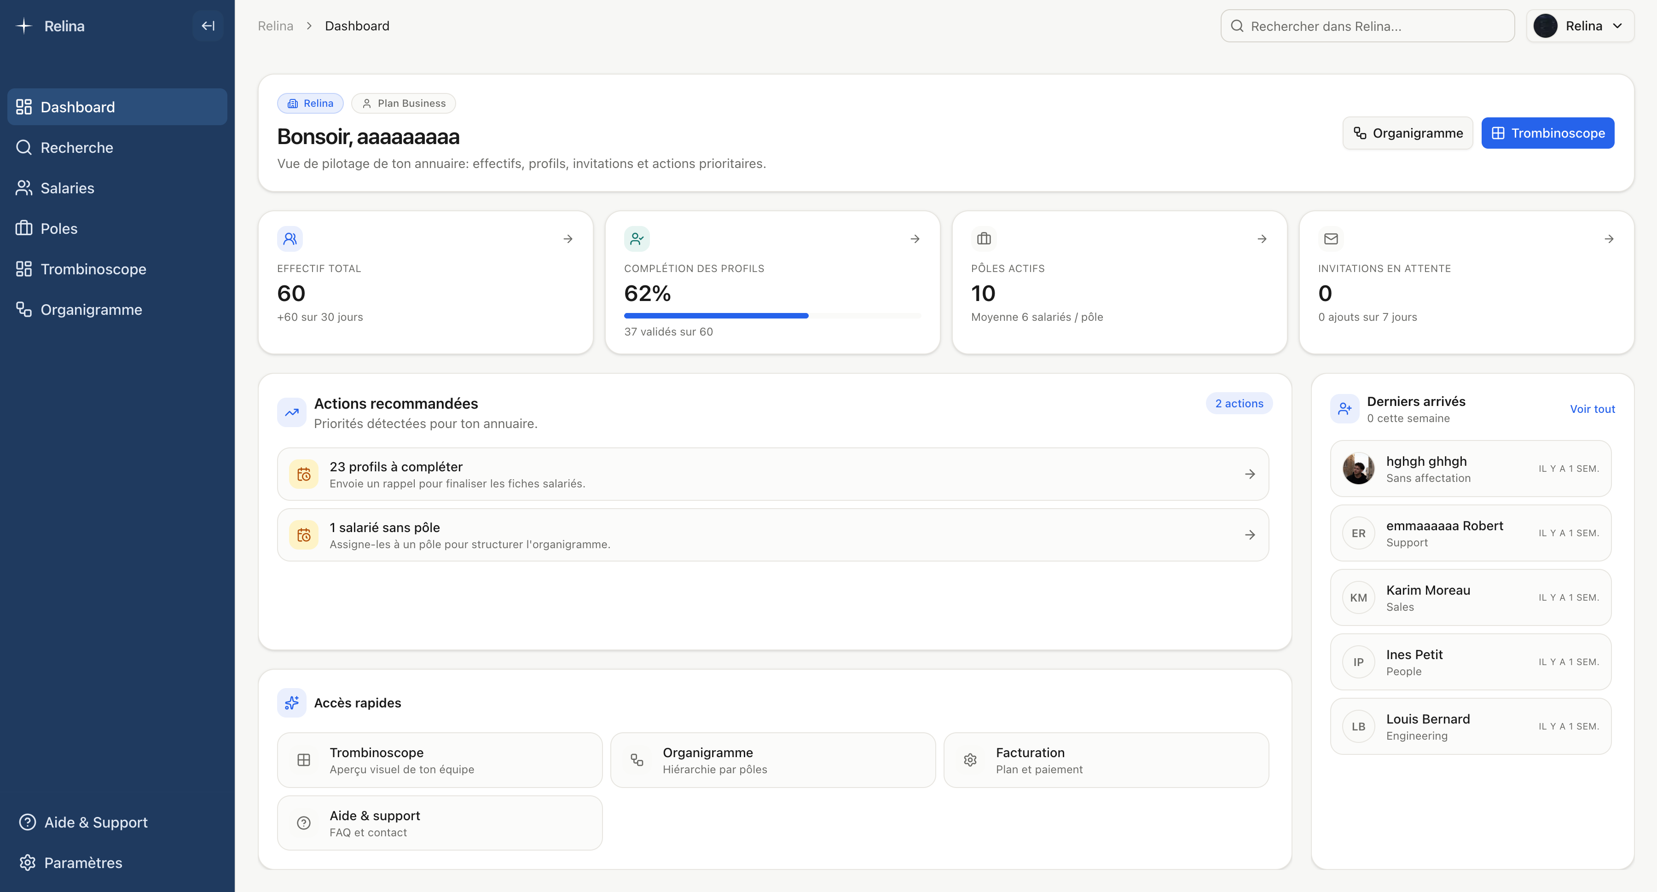The image size is (1657, 892).
Task: Open Salaries in the sidebar
Action: click(117, 188)
